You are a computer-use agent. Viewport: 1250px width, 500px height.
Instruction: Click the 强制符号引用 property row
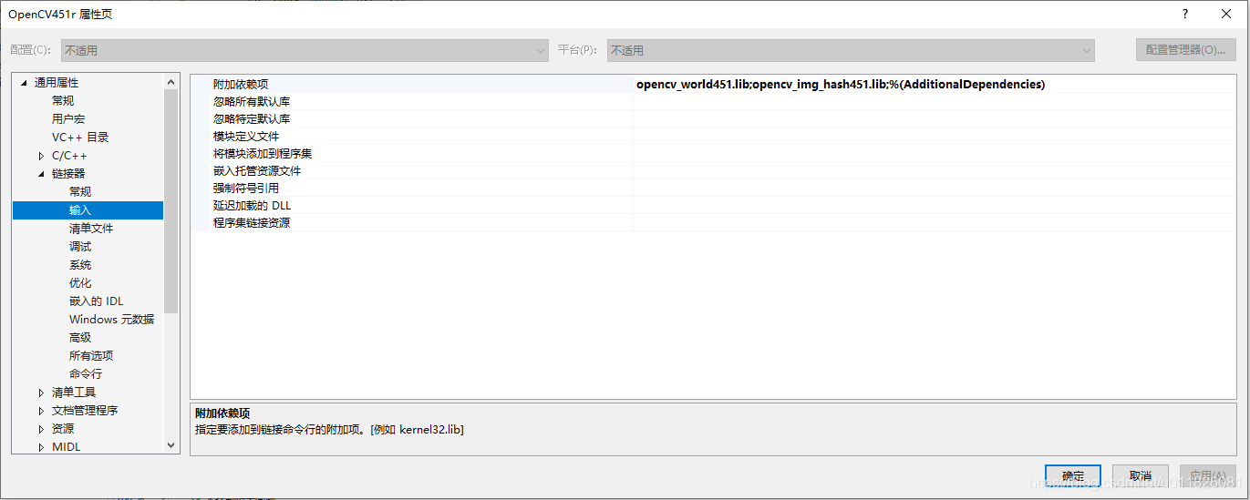click(713, 189)
